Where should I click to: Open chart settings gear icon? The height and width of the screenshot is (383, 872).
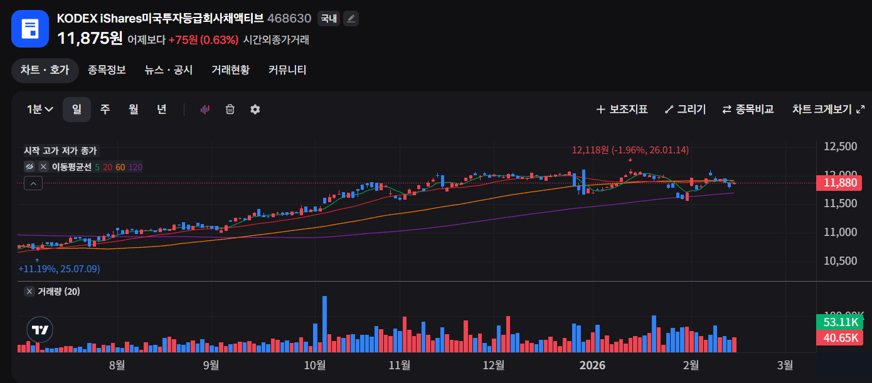click(x=255, y=110)
